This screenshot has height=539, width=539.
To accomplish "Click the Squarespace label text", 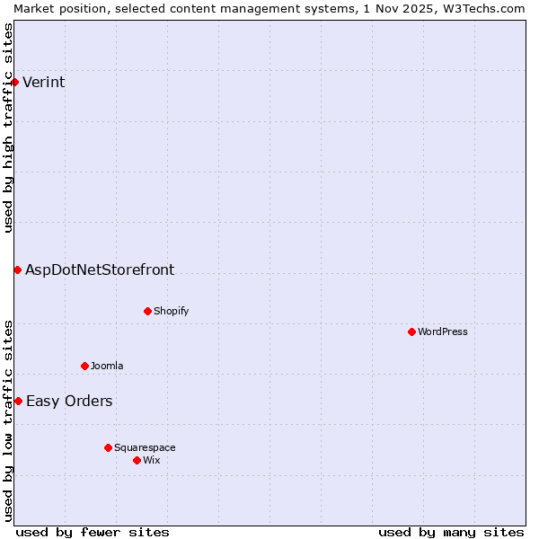I will coord(145,447).
